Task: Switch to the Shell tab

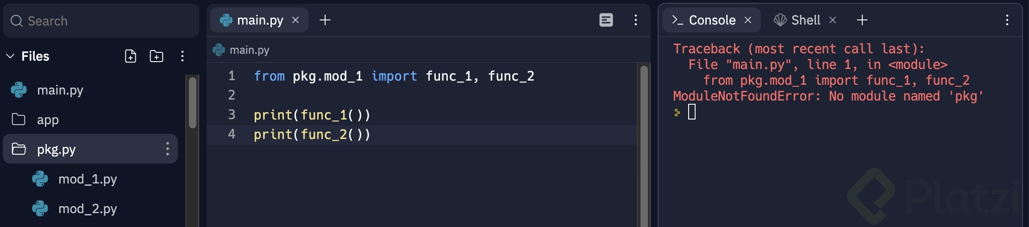Action: click(805, 20)
